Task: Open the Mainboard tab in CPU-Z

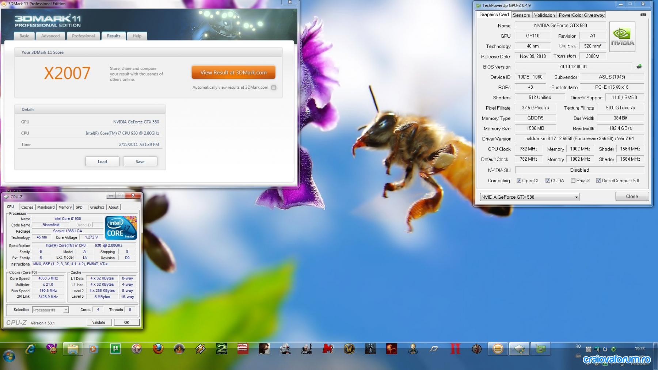Action: coord(46,207)
